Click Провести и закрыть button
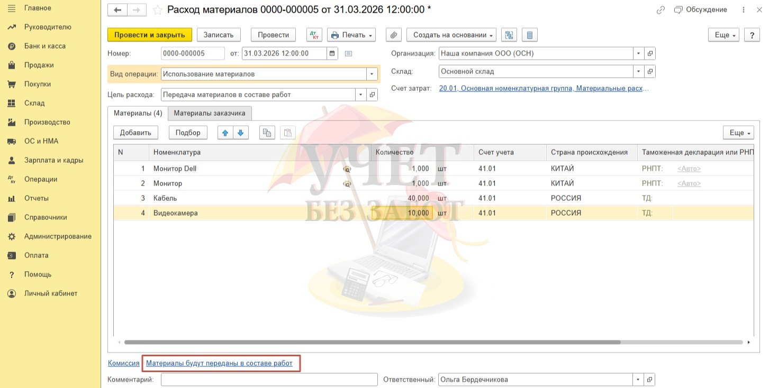This screenshot has height=388, width=769. click(x=149, y=35)
